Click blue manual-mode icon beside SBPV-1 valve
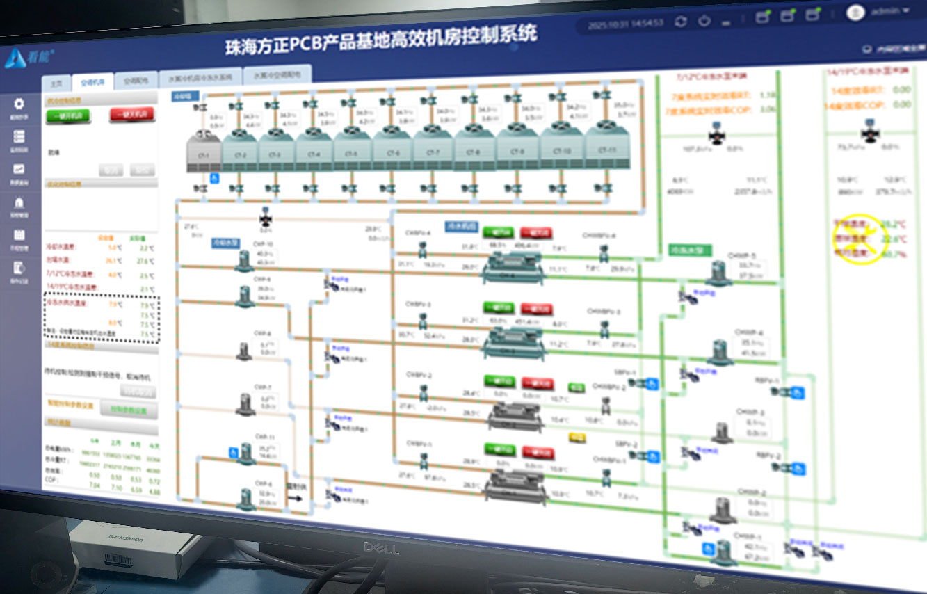This screenshot has height=594, width=927. click(x=652, y=383)
